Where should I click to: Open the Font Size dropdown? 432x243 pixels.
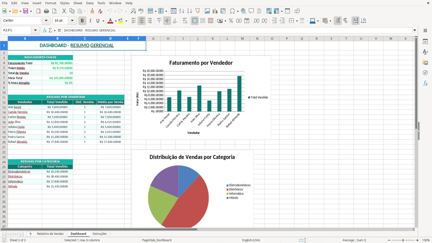click(72, 21)
